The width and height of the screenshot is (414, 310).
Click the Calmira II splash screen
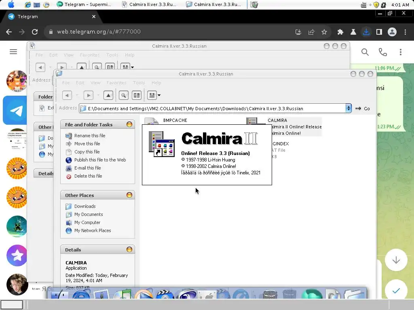(207, 155)
